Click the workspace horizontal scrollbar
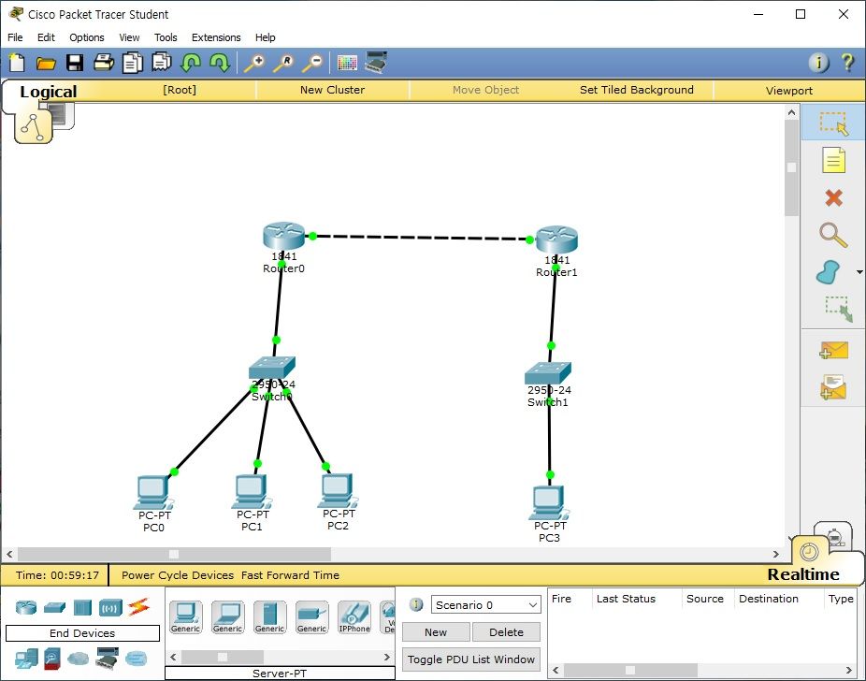The width and height of the screenshot is (866, 681). (x=393, y=555)
